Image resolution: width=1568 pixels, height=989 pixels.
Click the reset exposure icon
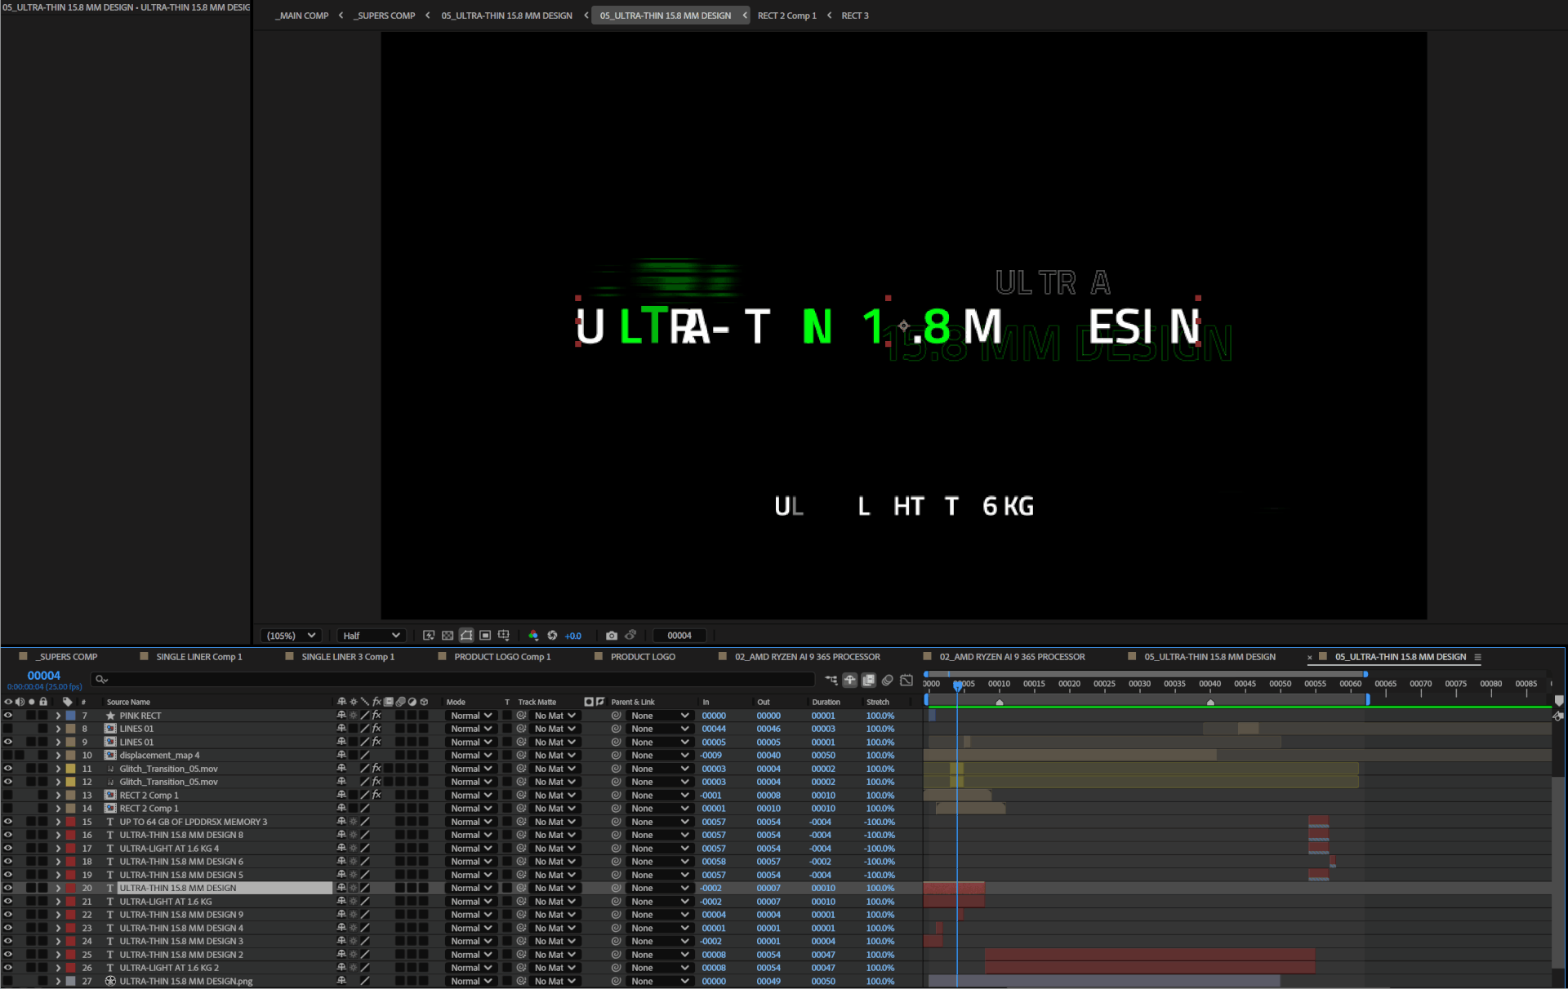pyautogui.click(x=552, y=635)
